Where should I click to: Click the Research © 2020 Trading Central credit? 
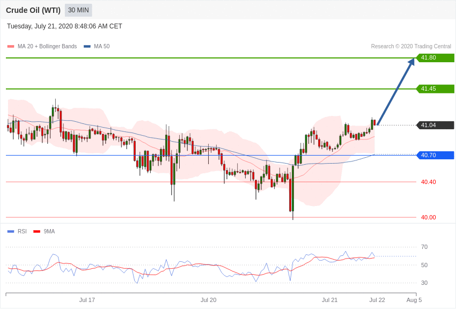[x=411, y=47]
